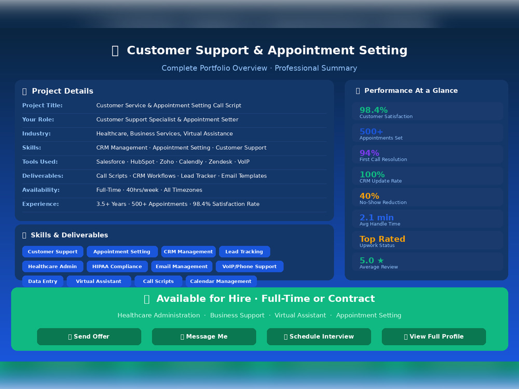Click the Availability row value
Screen dimensions: 519x389
pyautogui.click(x=149, y=190)
